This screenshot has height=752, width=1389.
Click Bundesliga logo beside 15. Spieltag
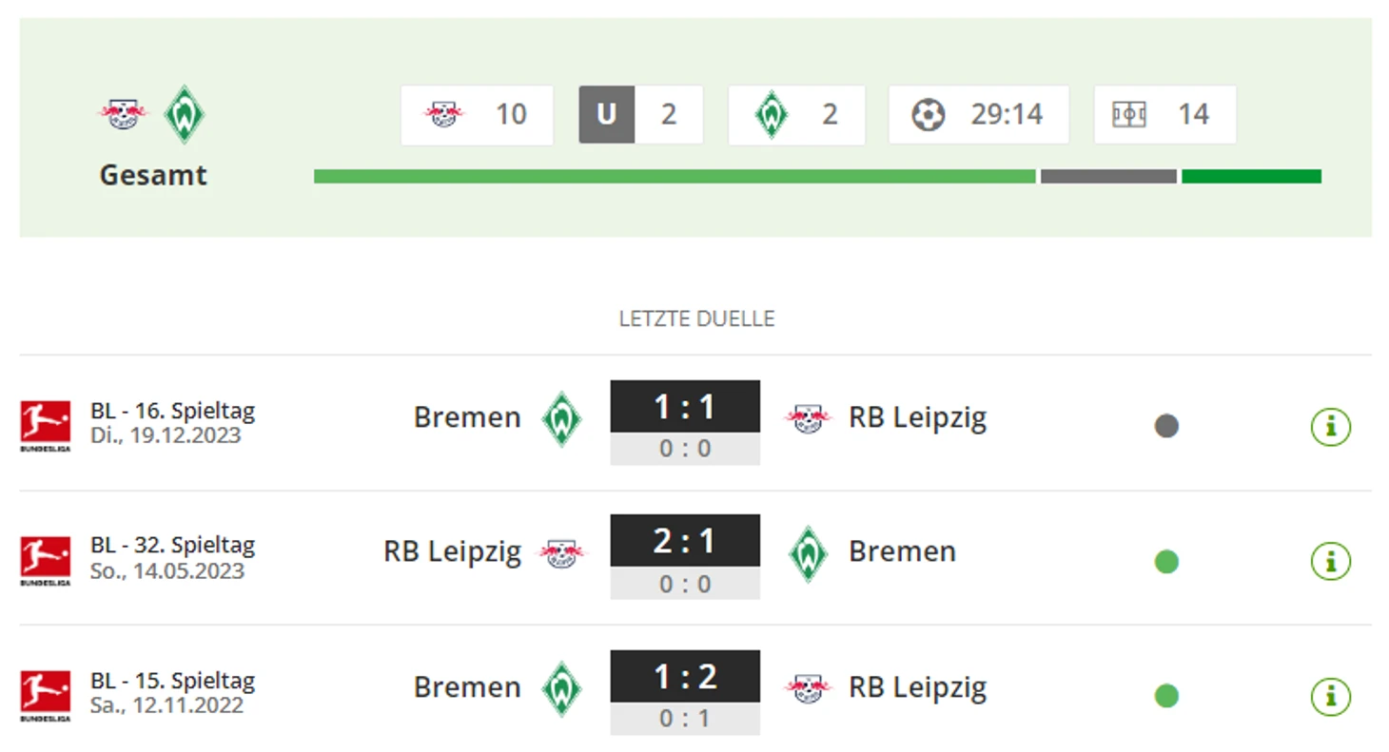(46, 695)
